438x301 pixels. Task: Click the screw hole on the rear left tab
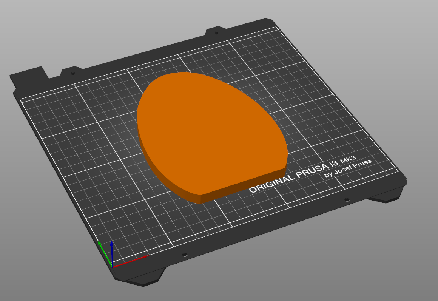[x=73, y=73]
